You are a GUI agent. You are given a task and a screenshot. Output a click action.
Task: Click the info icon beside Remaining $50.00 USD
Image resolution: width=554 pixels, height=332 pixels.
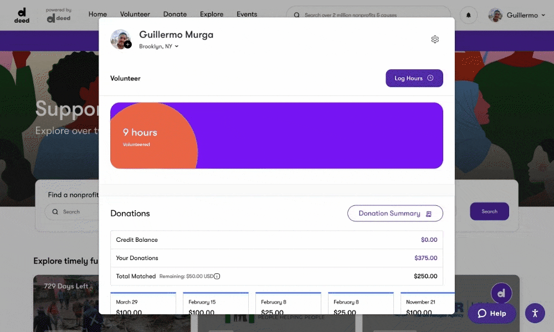pos(217,276)
